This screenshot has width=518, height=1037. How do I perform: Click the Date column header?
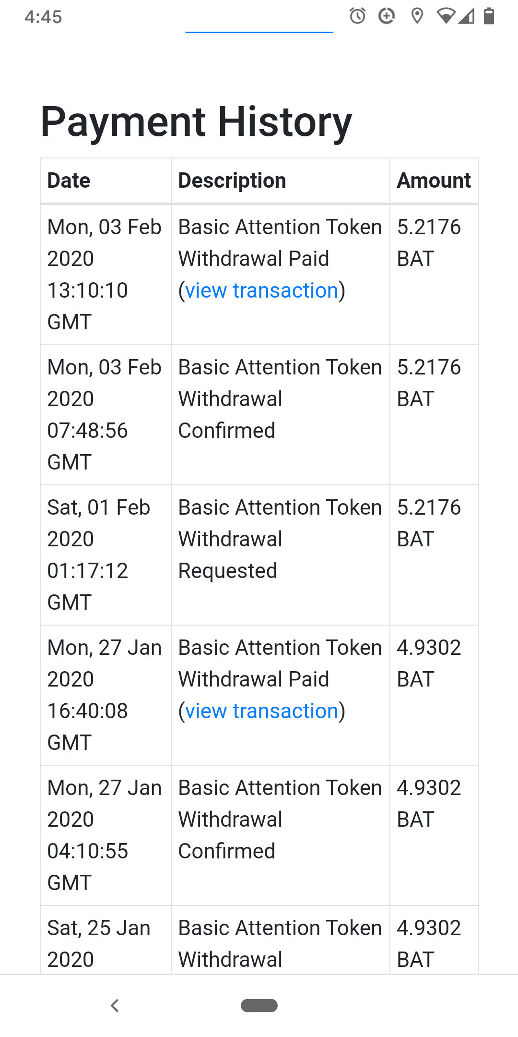69,181
